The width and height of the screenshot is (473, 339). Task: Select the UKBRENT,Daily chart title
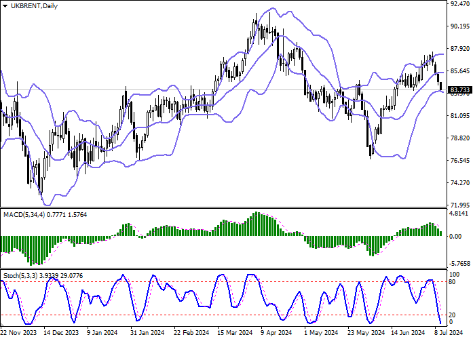click(x=34, y=6)
